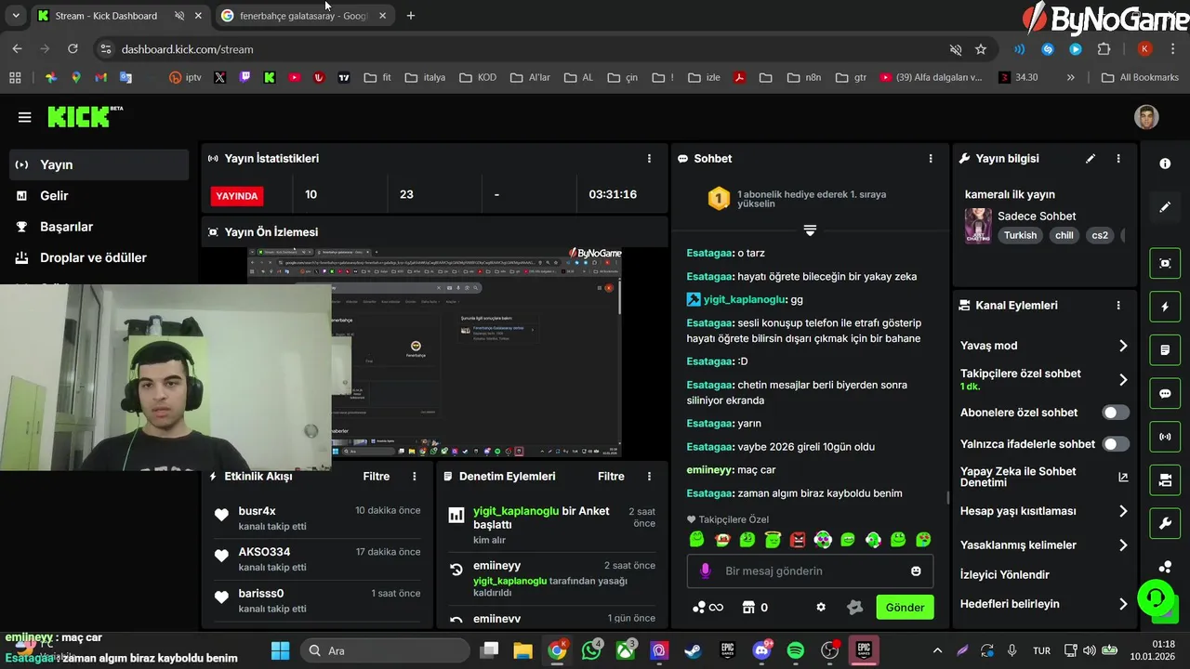This screenshot has height=669, width=1190.
Task: Toggle the notes/document widget in sidebar
Action: 1165,350
